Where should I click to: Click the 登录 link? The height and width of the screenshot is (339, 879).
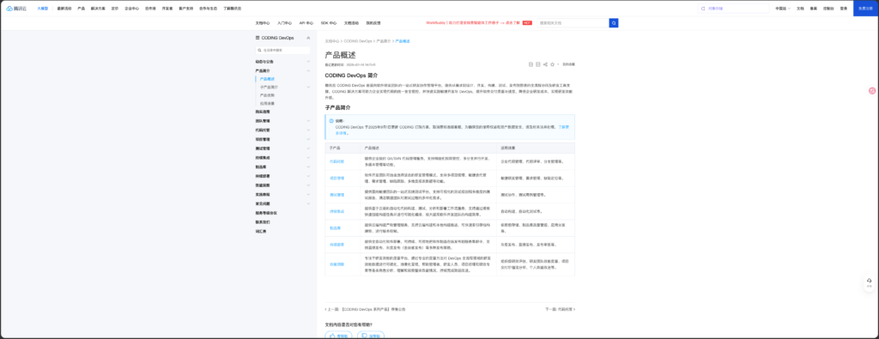844,9
